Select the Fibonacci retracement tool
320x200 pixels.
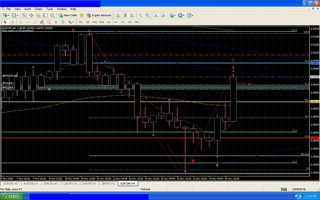tap(49, 22)
